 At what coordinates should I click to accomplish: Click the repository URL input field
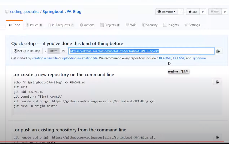click(141, 51)
